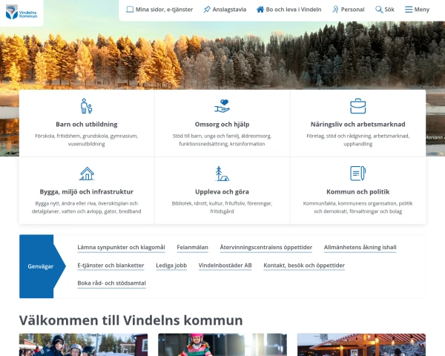Open Kontakt, besök och öppettider link
Viewport: 445px width, 356px height.
tap(304, 266)
